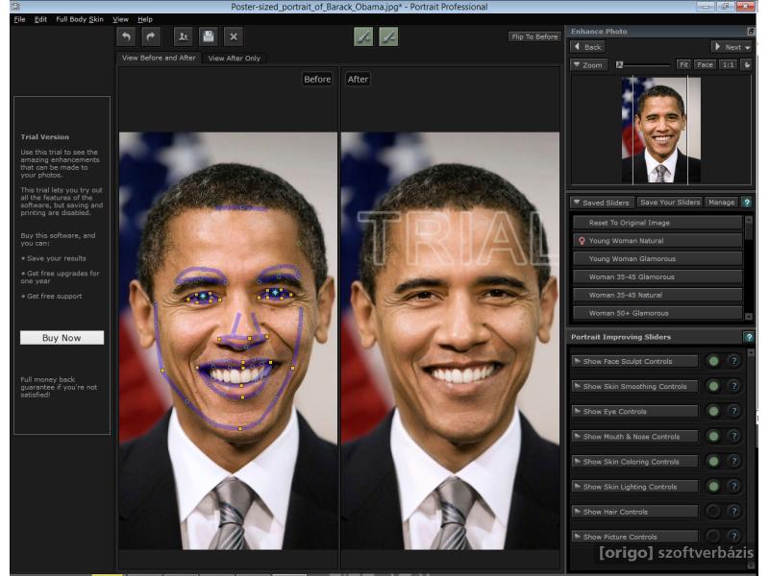Click the Save floppy disk icon

[x=209, y=36]
